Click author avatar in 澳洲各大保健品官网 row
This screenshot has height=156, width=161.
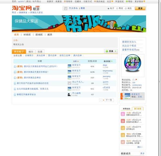[x=70, y=66]
